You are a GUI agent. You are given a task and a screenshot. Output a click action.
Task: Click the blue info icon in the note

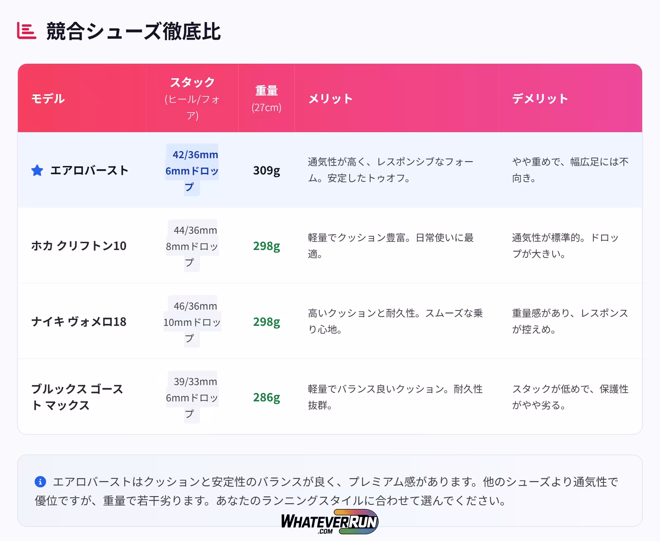[x=40, y=482]
